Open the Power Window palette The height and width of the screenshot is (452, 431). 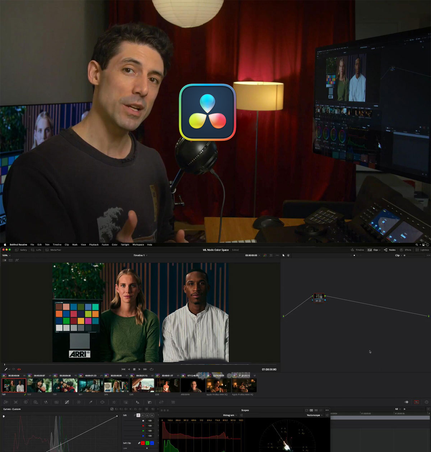[102, 402]
